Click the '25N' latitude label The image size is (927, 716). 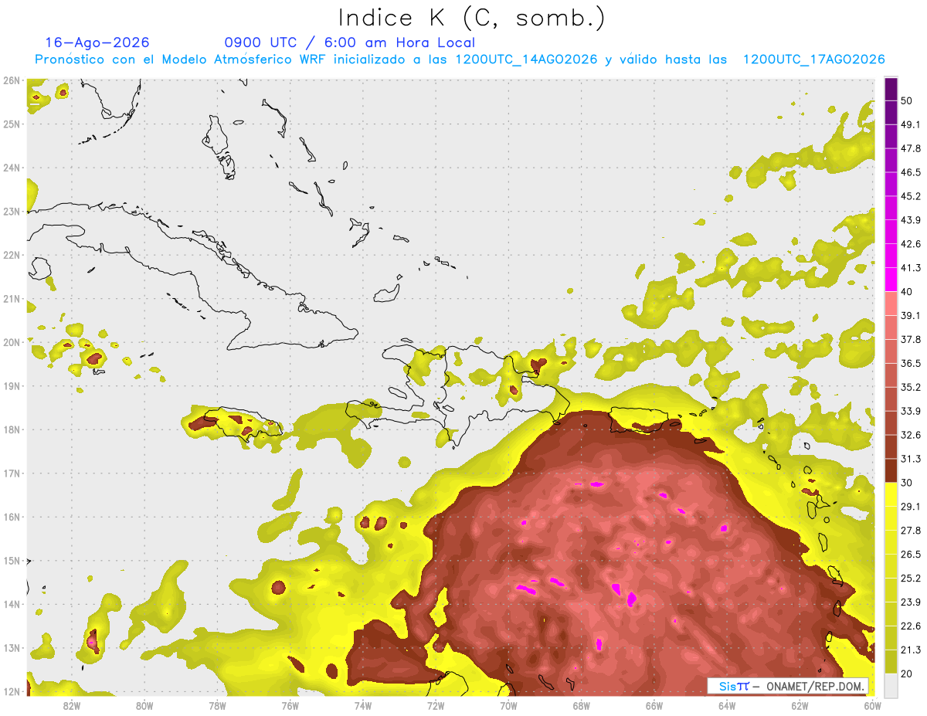12,124
